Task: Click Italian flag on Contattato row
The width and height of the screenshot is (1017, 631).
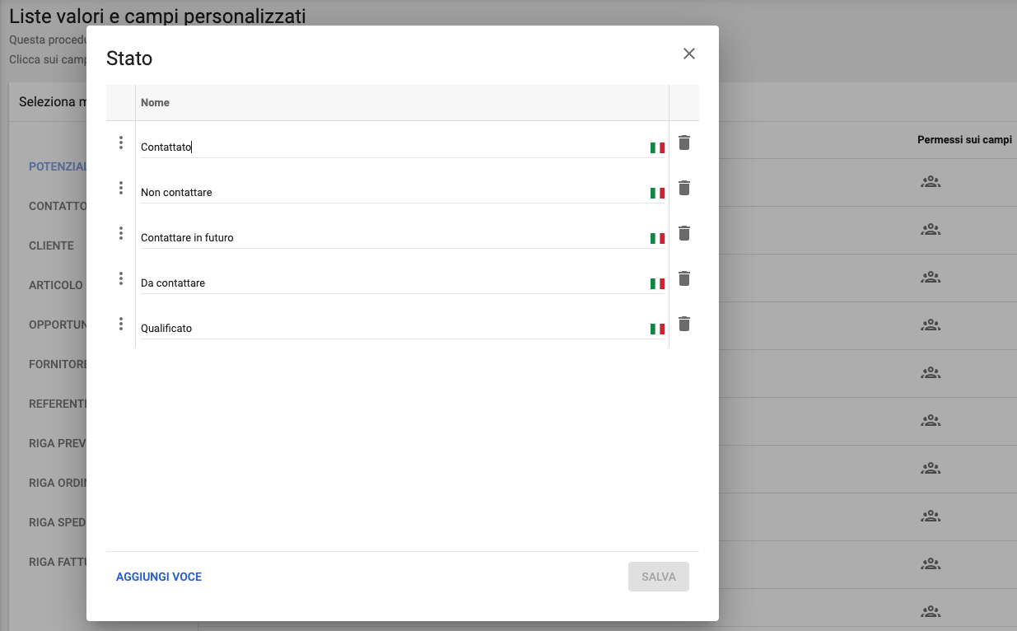Action: pos(657,148)
